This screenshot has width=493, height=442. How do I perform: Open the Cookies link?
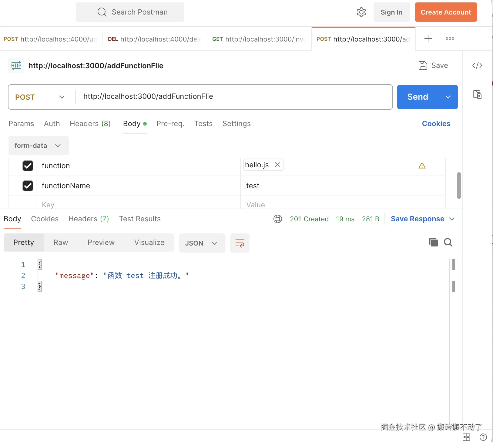coord(436,124)
